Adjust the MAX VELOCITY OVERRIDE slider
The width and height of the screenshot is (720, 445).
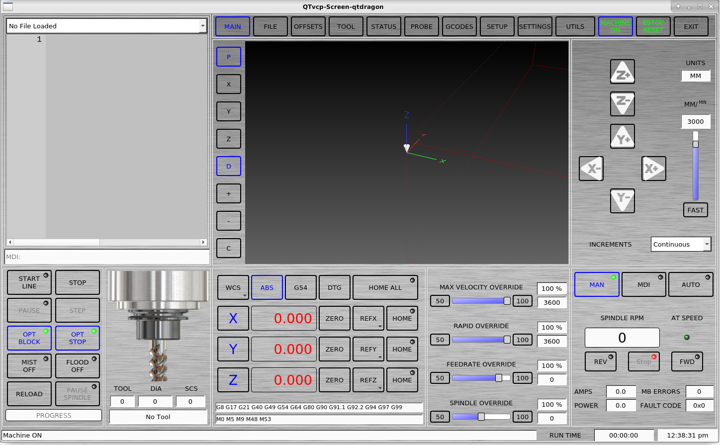click(x=481, y=301)
